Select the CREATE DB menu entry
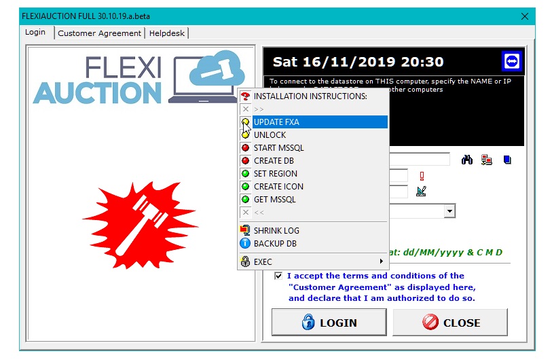The image size is (552, 362). [x=313, y=161]
